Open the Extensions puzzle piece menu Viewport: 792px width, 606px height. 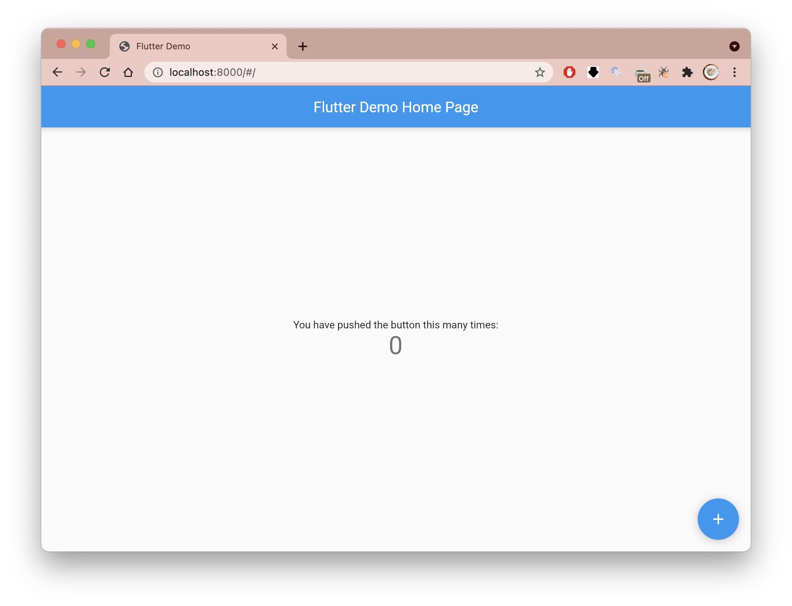pyautogui.click(x=687, y=72)
